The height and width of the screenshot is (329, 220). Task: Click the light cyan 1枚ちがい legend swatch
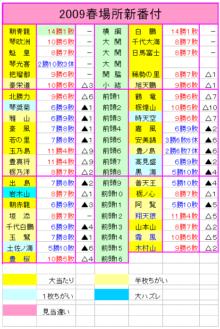(x=19, y=295)
